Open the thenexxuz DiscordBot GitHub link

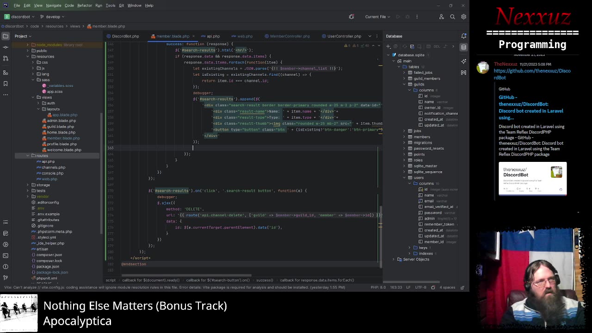532,74
